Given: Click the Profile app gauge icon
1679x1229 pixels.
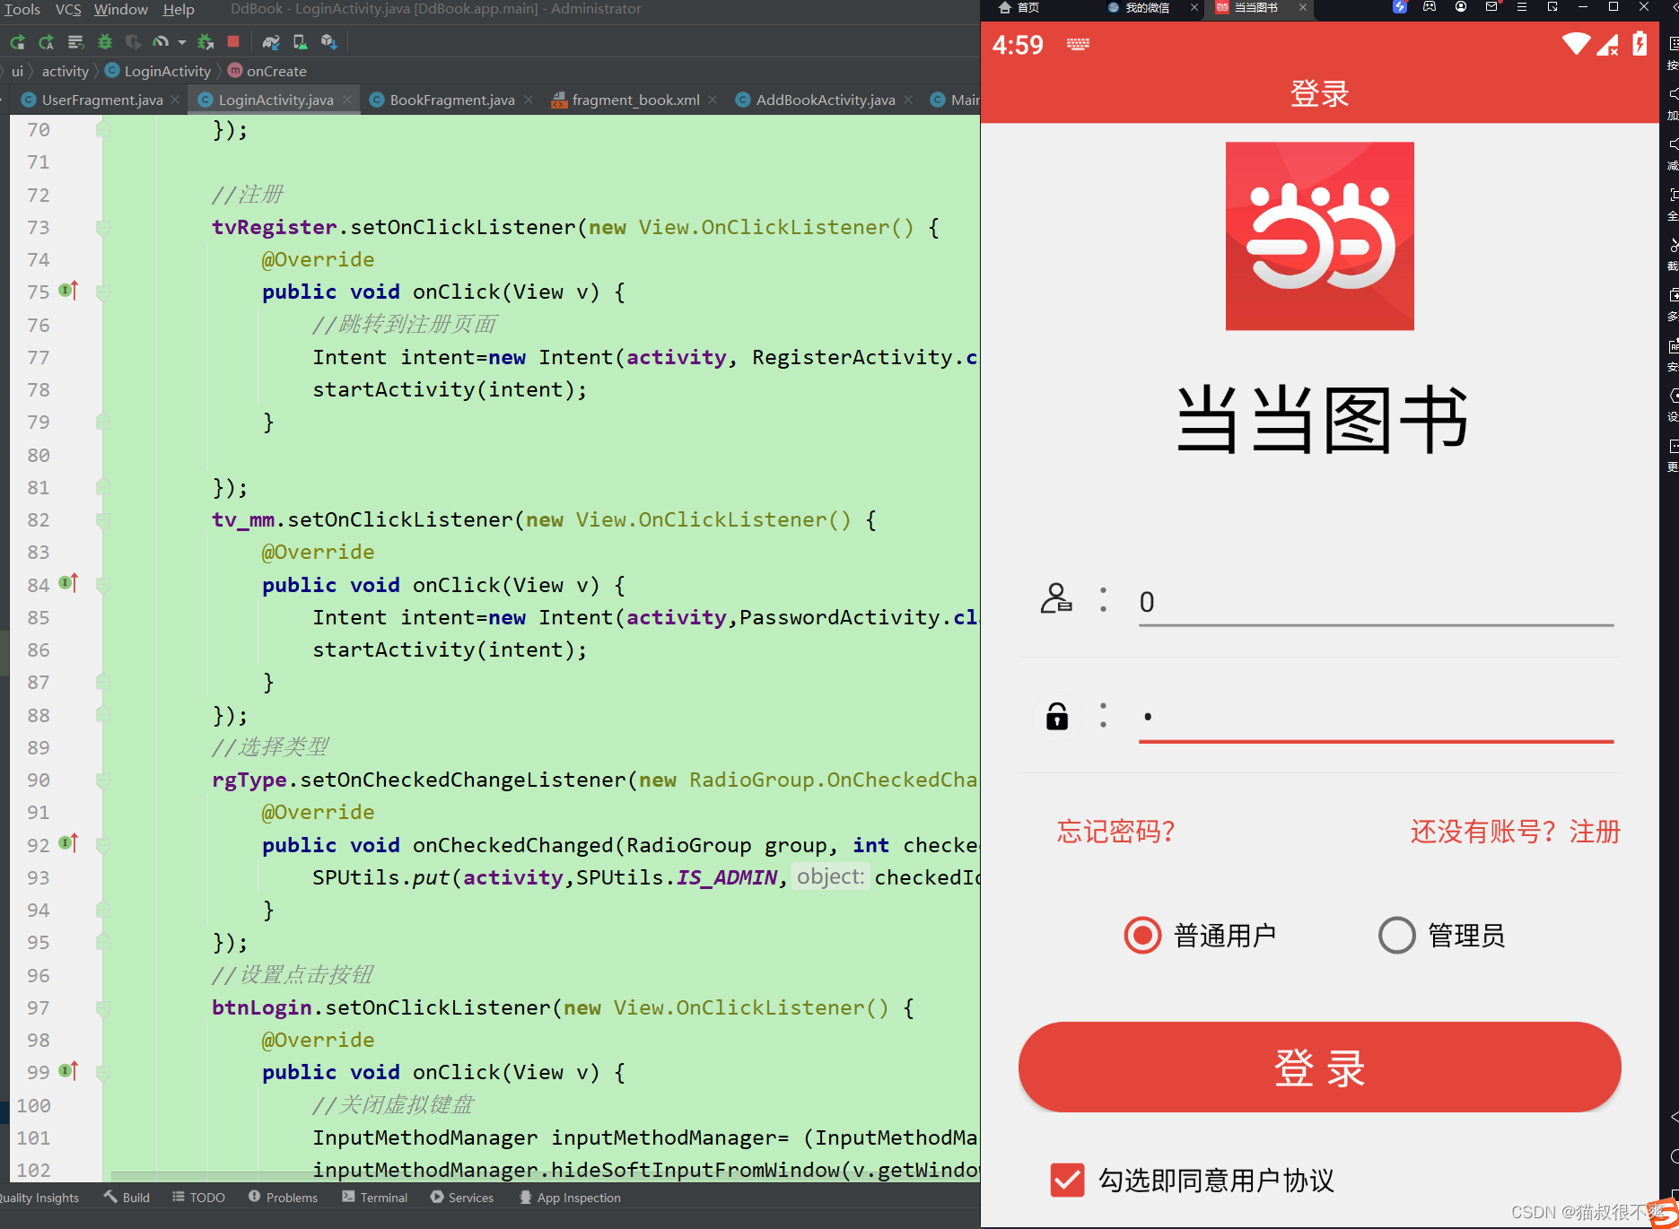Looking at the screenshot, I should pos(161,41).
